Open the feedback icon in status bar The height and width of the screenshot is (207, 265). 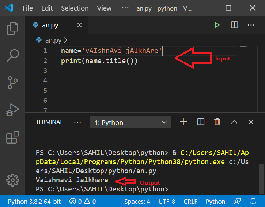(238, 202)
